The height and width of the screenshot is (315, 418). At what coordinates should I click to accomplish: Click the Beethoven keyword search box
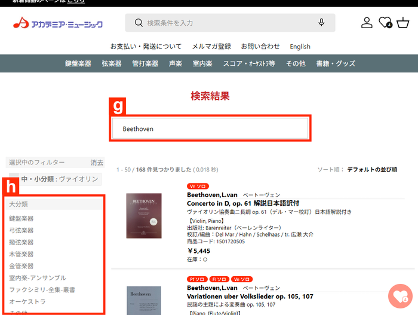click(210, 129)
